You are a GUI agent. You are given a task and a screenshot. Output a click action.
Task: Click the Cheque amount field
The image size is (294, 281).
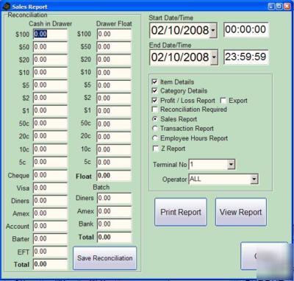50,175
